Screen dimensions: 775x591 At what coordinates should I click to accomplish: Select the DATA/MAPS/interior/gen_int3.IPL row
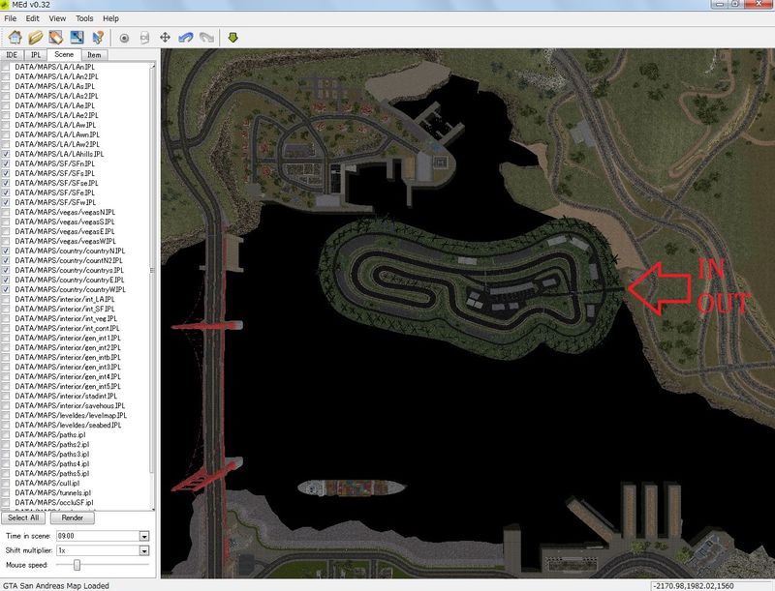[68, 367]
